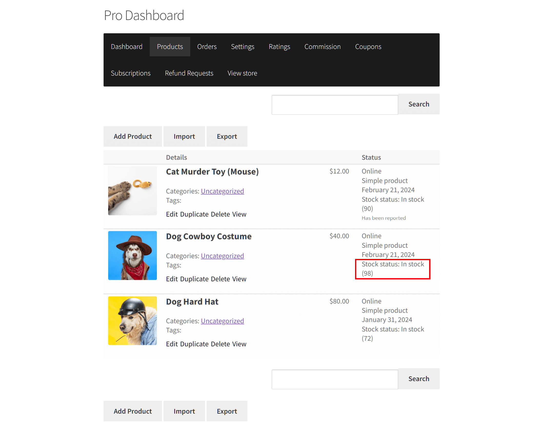Viewport: 545px width, 430px height.
Task: Edit the Dog Cowboy Costume product
Action: point(172,279)
